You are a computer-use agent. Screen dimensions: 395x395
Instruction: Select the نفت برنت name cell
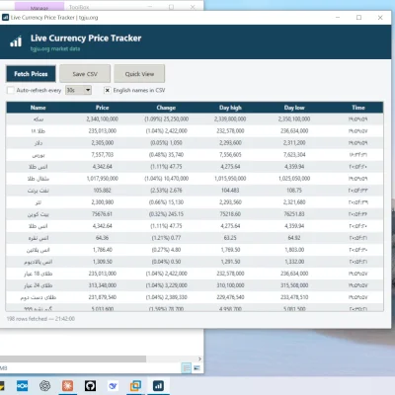39,191
